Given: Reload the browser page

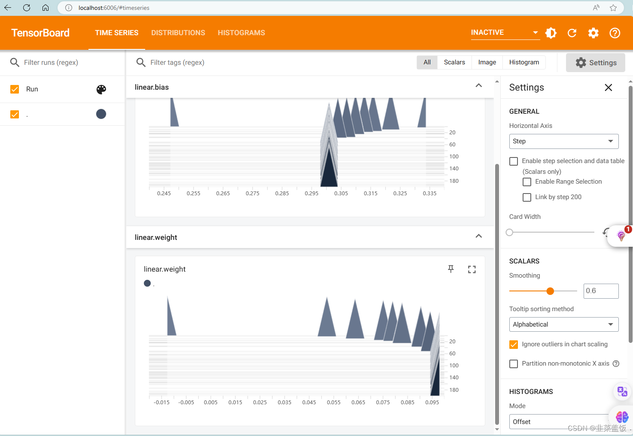Looking at the screenshot, I should click(x=27, y=8).
